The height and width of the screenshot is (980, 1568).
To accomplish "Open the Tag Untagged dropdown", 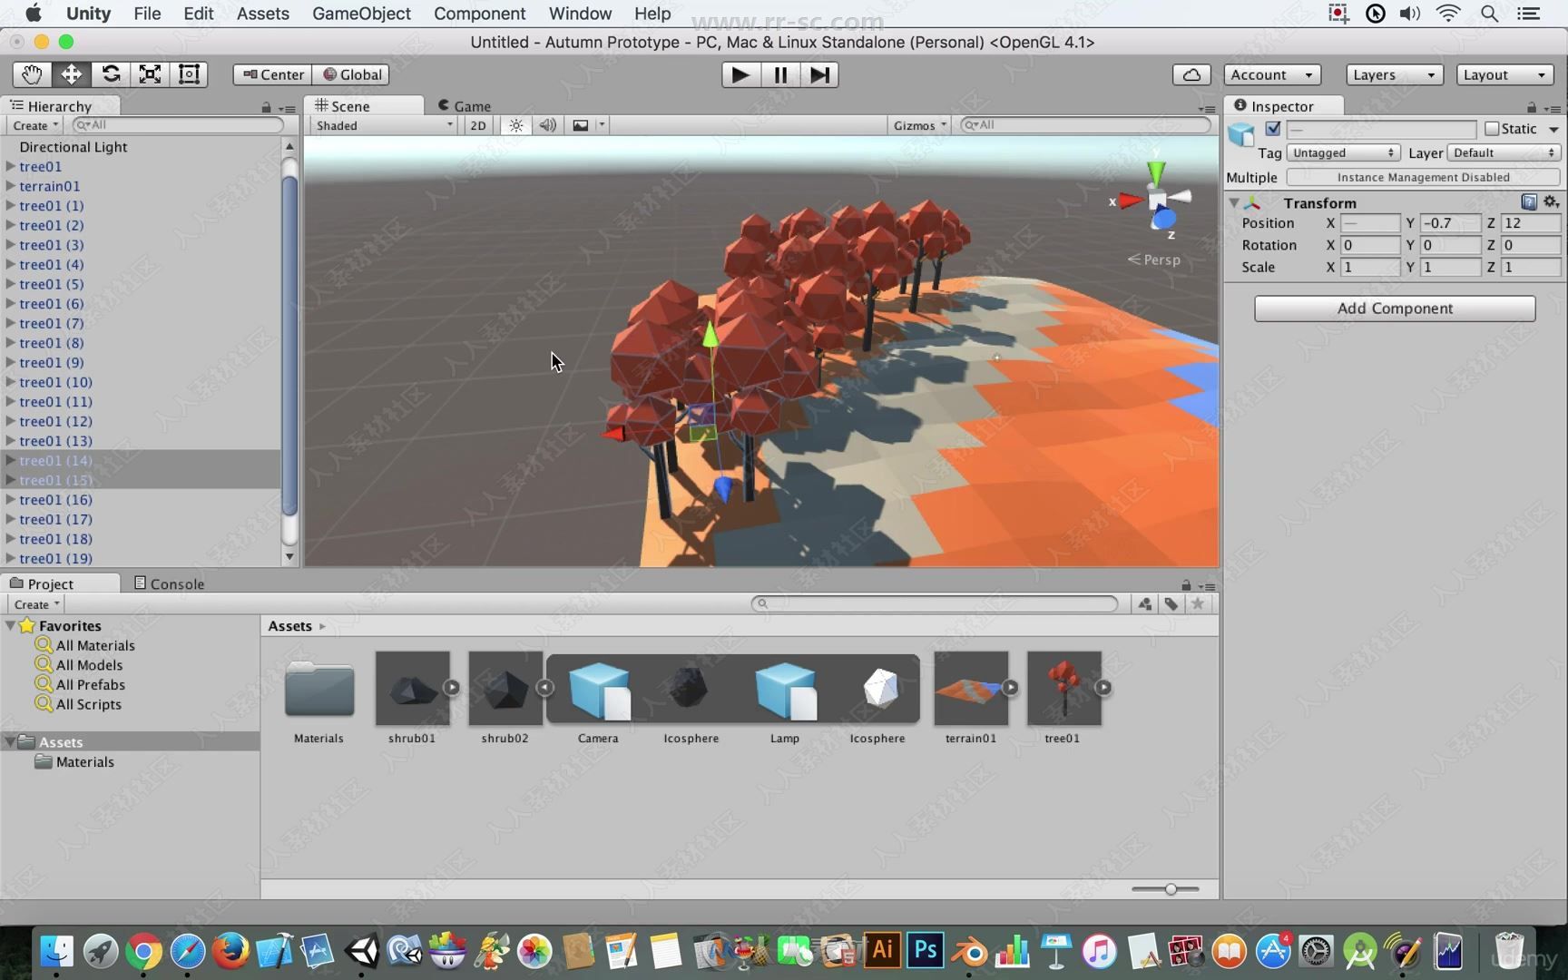I will click(1344, 152).
